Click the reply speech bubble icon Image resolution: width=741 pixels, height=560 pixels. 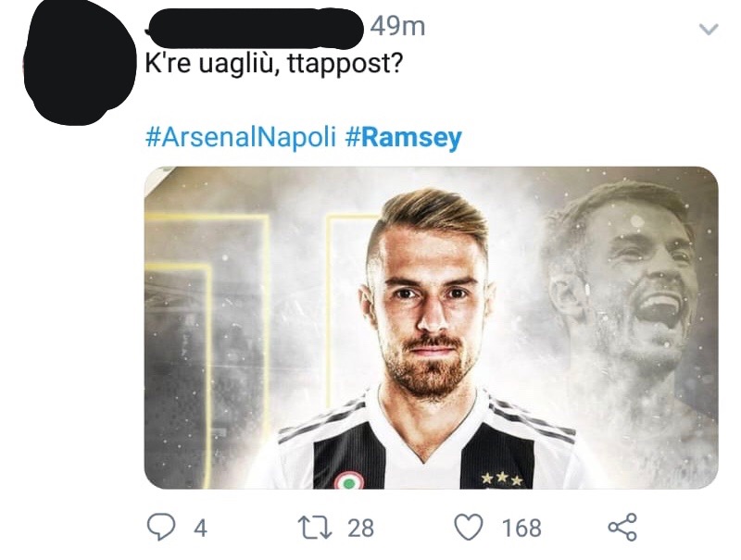(161, 528)
